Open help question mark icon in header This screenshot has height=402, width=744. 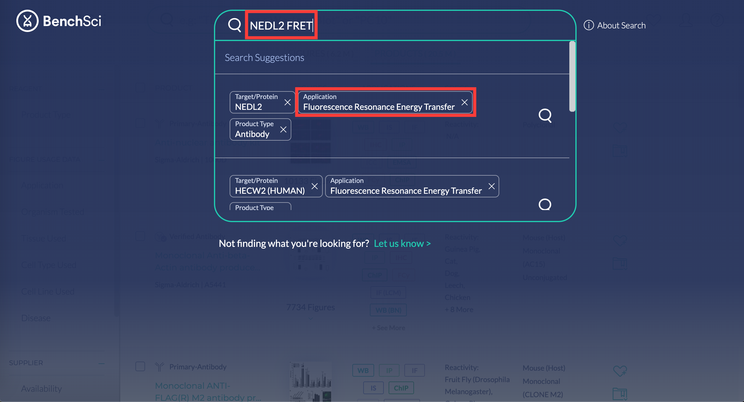[717, 20]
